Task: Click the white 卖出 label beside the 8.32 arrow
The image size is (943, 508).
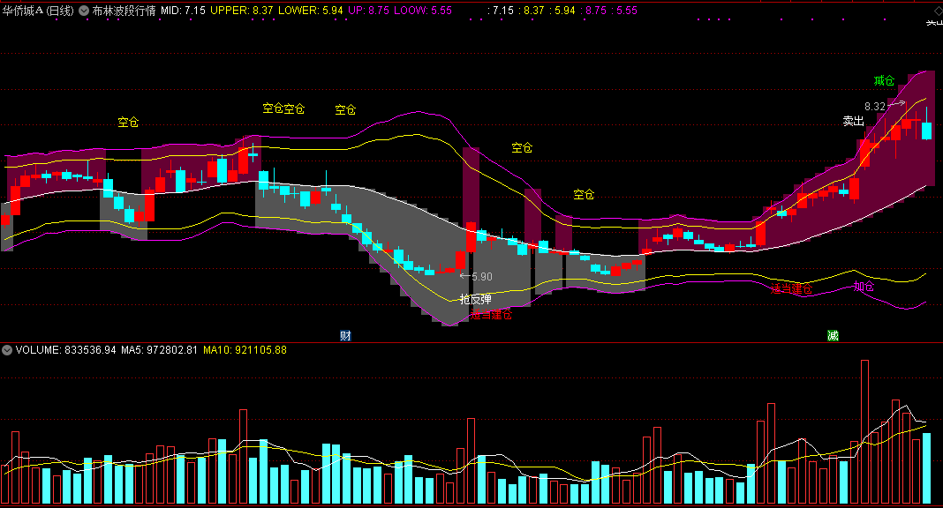Action: coord(854,122)
